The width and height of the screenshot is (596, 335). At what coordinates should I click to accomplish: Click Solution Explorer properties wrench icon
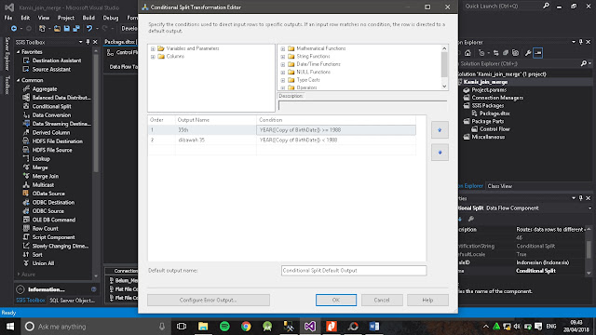coord(528,53)
